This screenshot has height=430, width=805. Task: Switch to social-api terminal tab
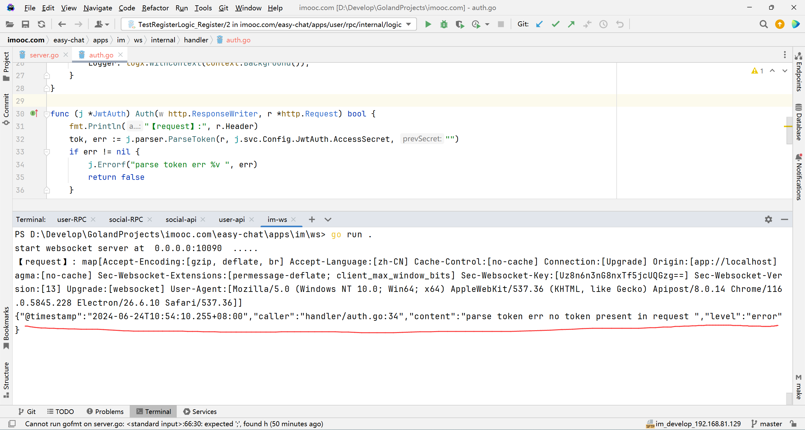[181, 219]
